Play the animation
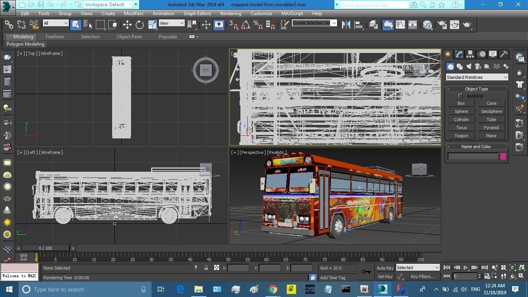Viewport: 528px width, 297px height. pyautogui.click(x=466, y=268)
